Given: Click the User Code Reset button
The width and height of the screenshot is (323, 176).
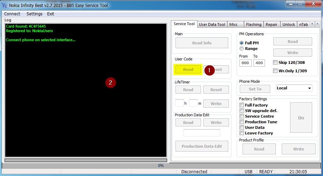Looking at the screenshot, I should point(216,69).
